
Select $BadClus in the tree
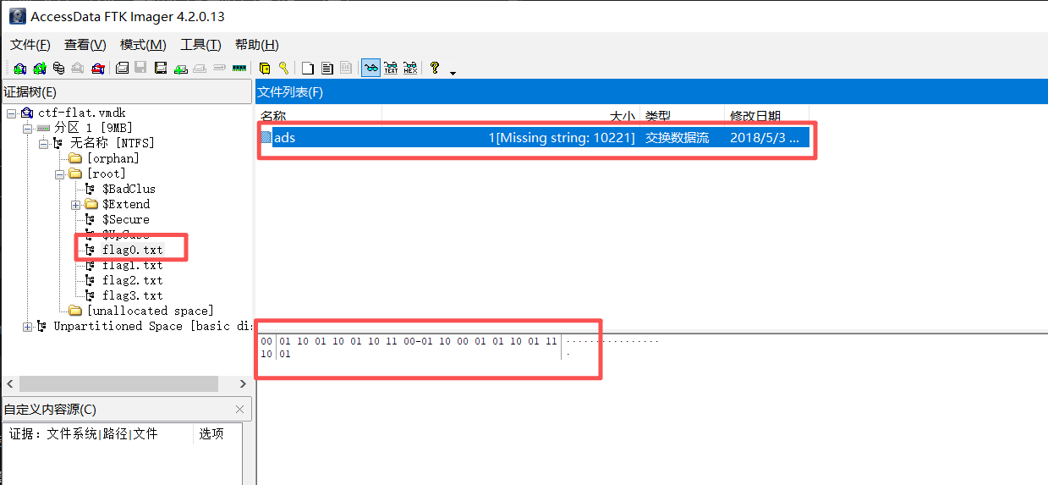[129, 189]
